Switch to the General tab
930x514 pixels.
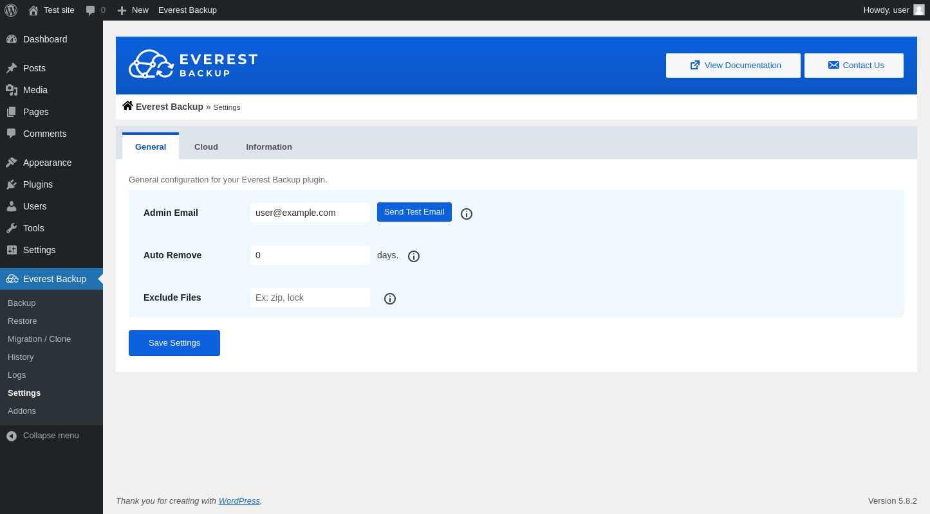coord(151,146)
